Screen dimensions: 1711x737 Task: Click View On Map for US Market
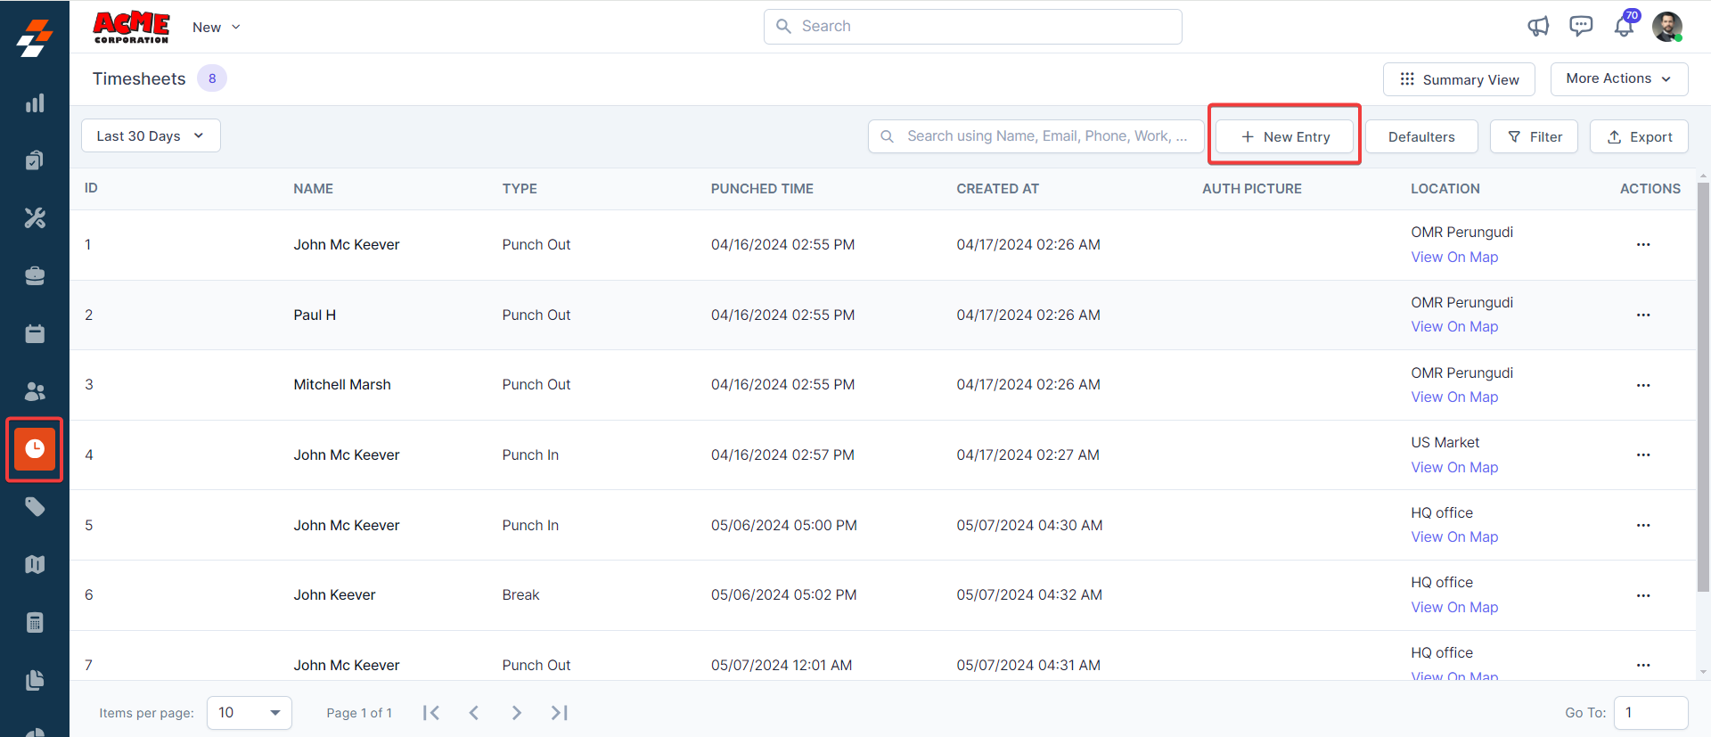(1454, 467)
